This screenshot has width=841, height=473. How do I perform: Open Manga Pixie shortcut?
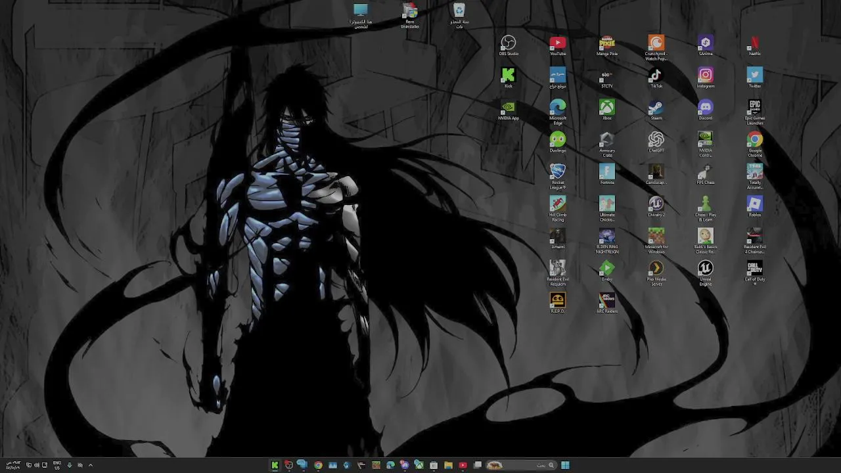[607, 45]
